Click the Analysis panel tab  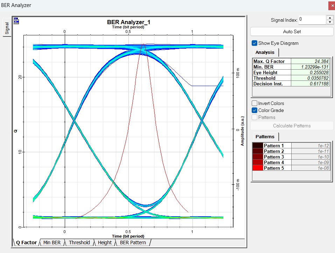(265, 52)
